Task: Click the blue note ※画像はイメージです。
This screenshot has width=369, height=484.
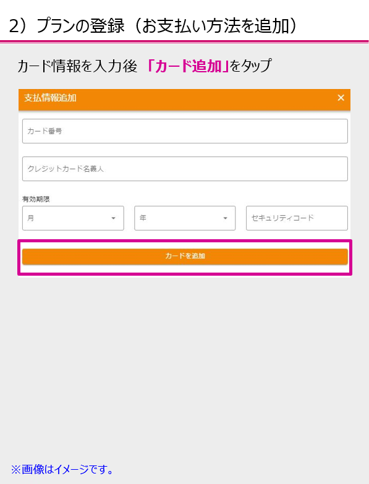Action: pos(62,470)
